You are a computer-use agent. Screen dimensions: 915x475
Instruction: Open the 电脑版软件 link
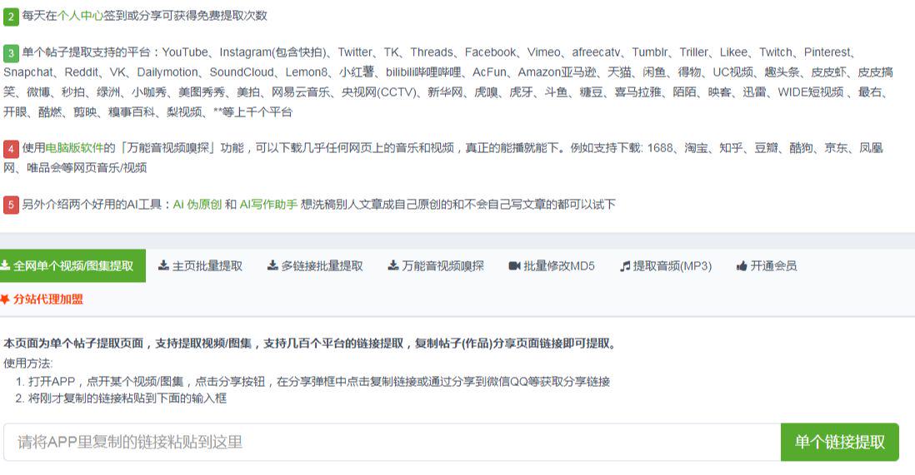[x=74, y=148]
